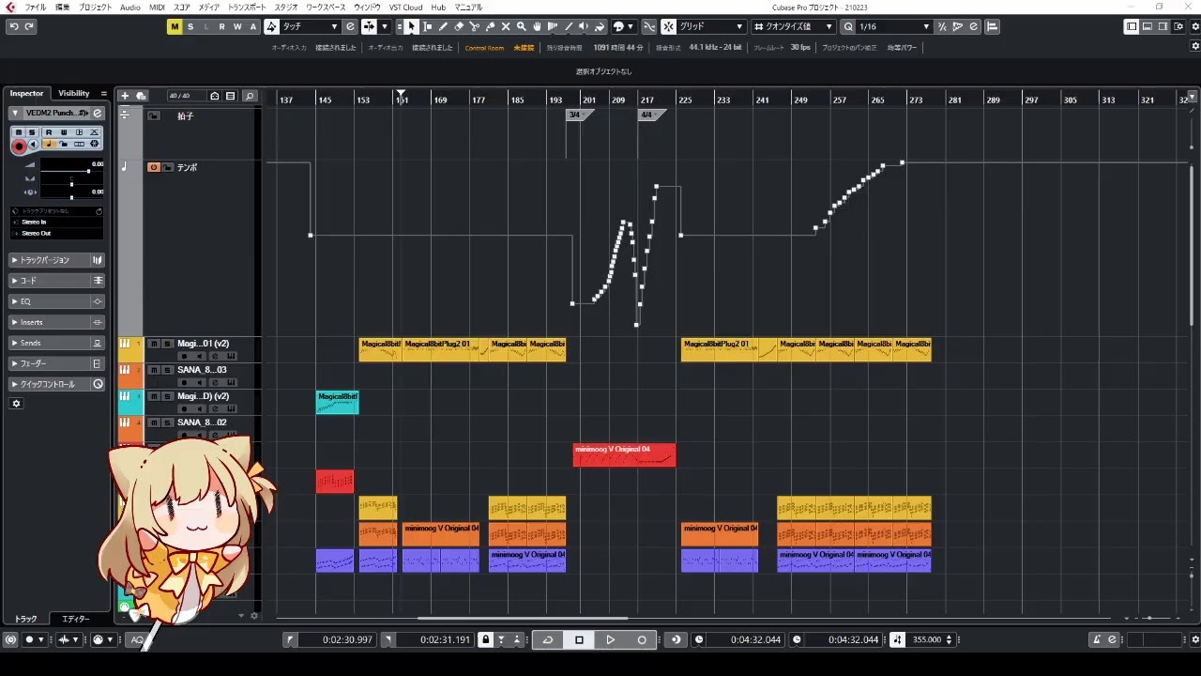Click the Play button in transport
The height and width of the screenshot is (676, 1201).
click(610, 639)
